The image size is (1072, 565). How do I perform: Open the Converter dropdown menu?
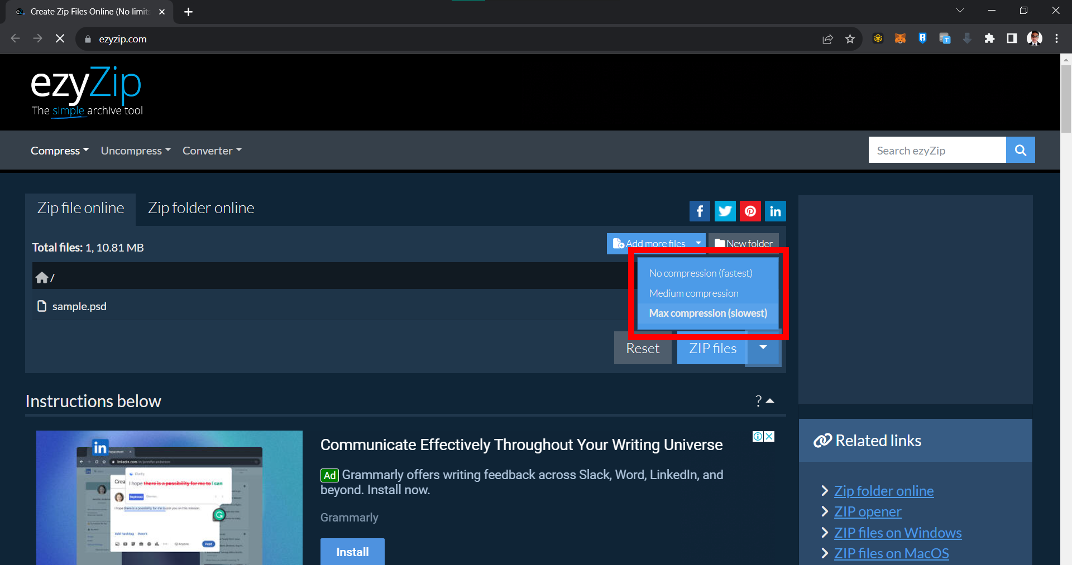(x=212, y=151)
